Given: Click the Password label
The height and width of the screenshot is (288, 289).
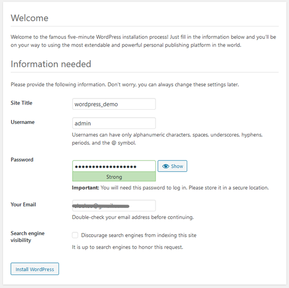Looking at the screenshot, I should click(22, 159).
